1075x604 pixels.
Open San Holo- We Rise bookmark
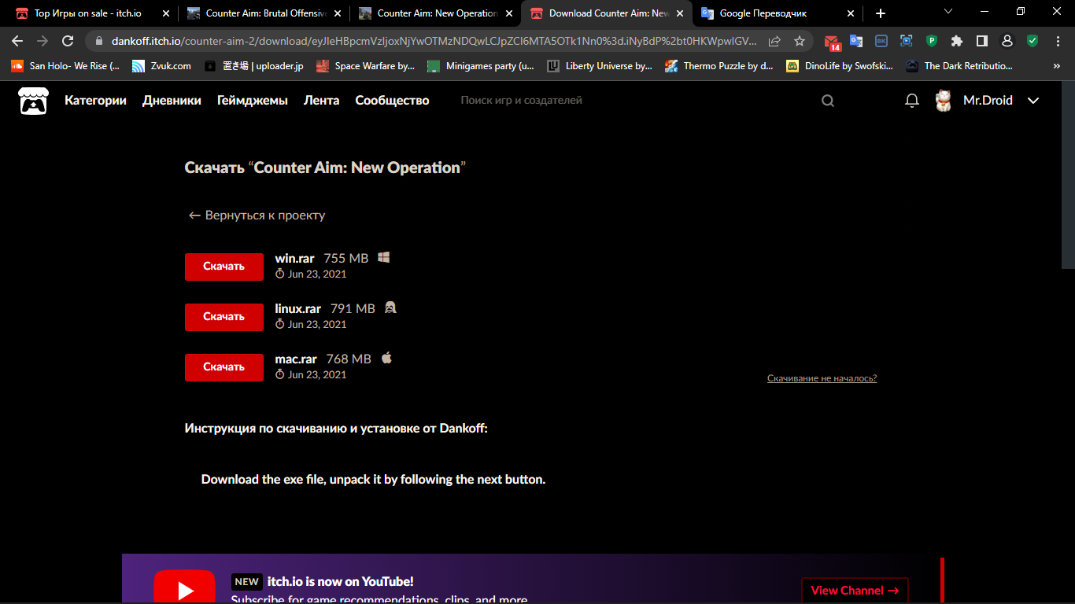66,66
